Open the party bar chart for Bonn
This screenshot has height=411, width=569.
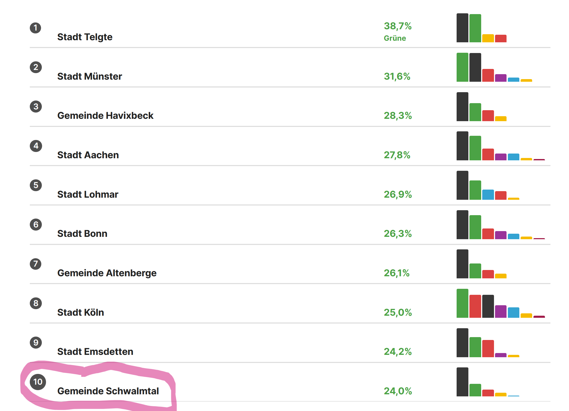coord(500,225)
